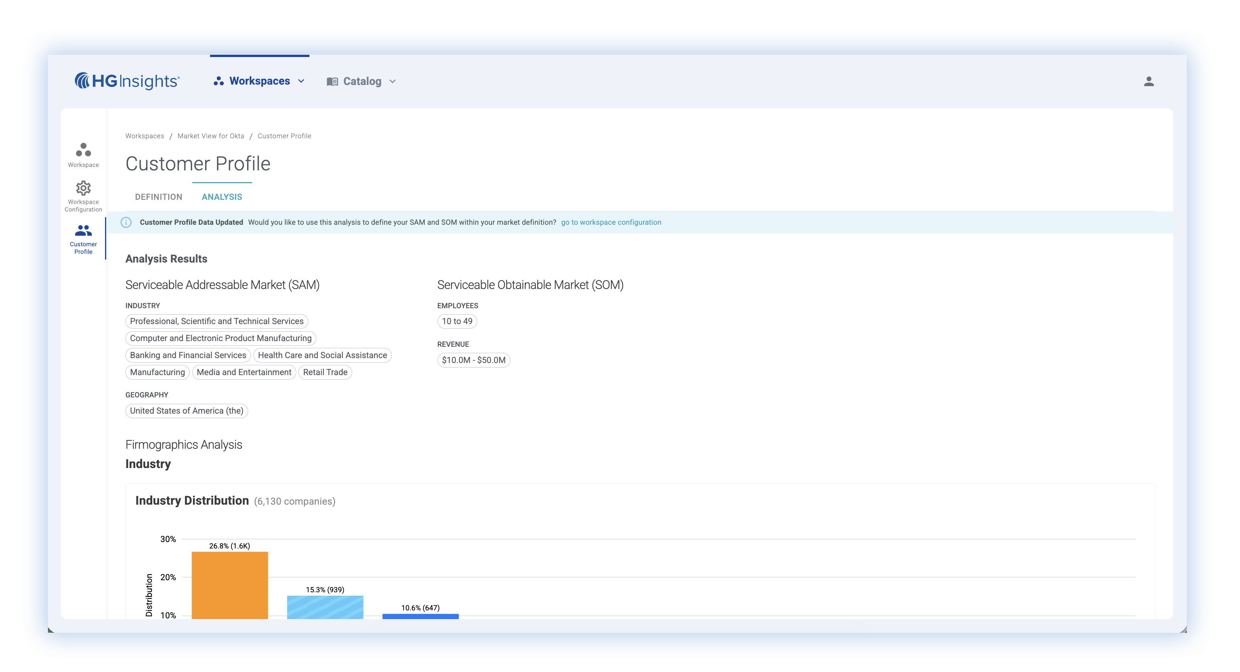Click the Banking and Financial Services chip

(188, 355)
